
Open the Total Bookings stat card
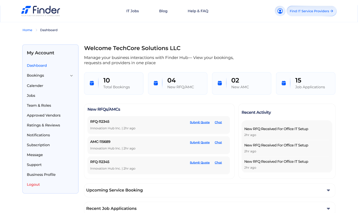pos(114,83)
